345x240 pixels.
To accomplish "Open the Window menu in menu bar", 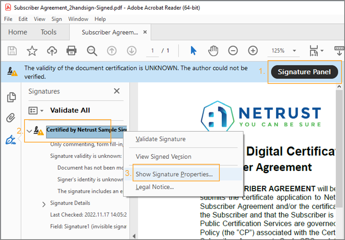I will click(78, 19).
